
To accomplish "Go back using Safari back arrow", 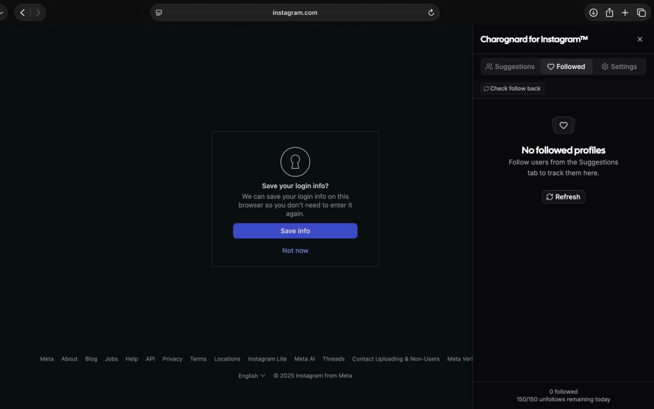I will (22, 13).
